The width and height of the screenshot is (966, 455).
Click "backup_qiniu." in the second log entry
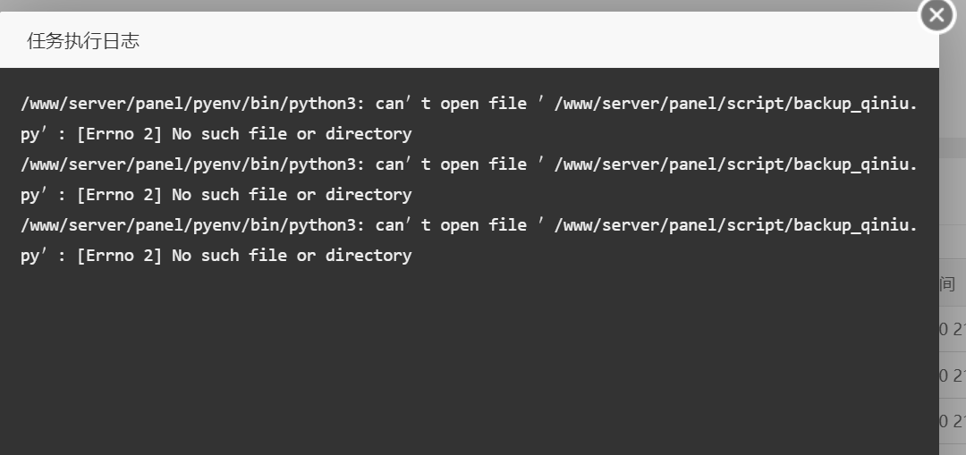click(x=855, y=164)
